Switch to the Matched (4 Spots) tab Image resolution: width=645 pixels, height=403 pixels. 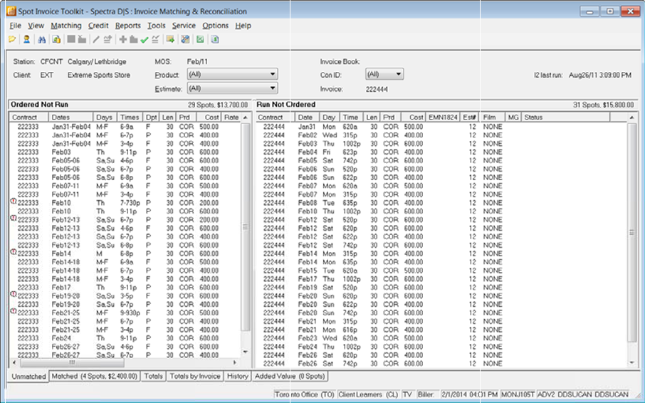(94, 376)
